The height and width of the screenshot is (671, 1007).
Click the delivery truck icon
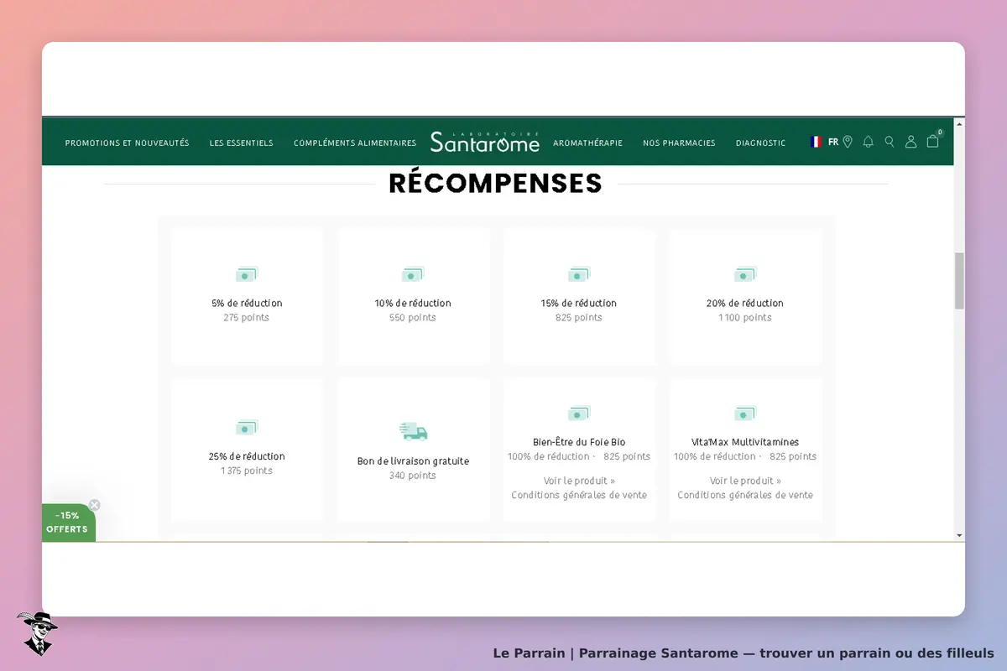[413, 431]
